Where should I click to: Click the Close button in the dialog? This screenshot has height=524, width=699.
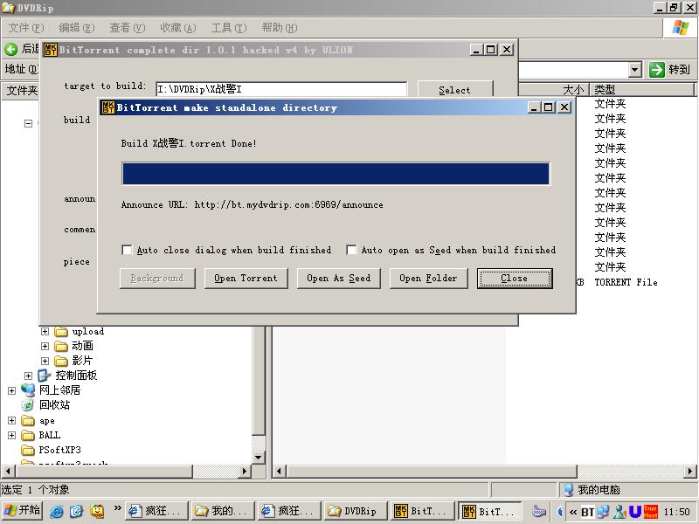click(x=515, y=279)
